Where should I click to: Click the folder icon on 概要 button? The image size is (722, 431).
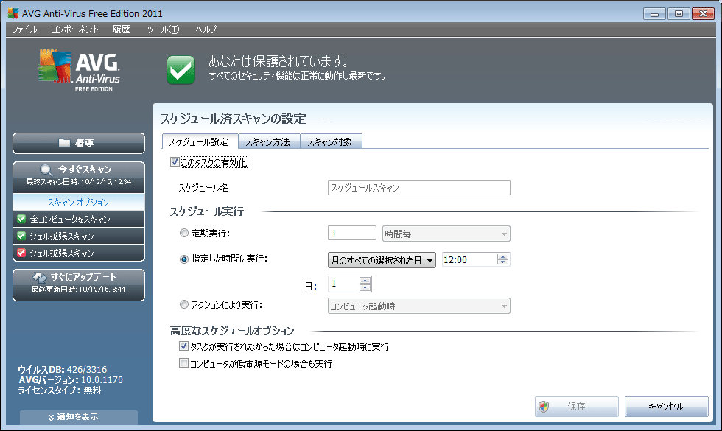(65, 143)
